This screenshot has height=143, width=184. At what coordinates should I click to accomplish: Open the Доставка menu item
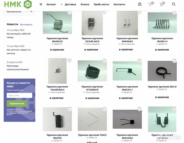point(70,5)
